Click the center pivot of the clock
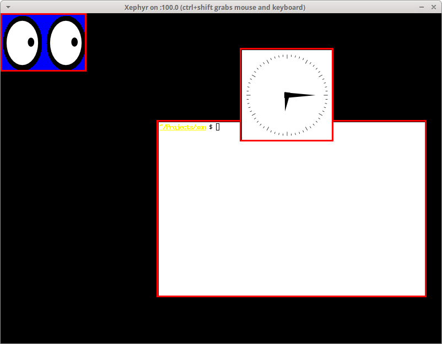Screen dimensions: 442x344 click(x=287, y=95)
